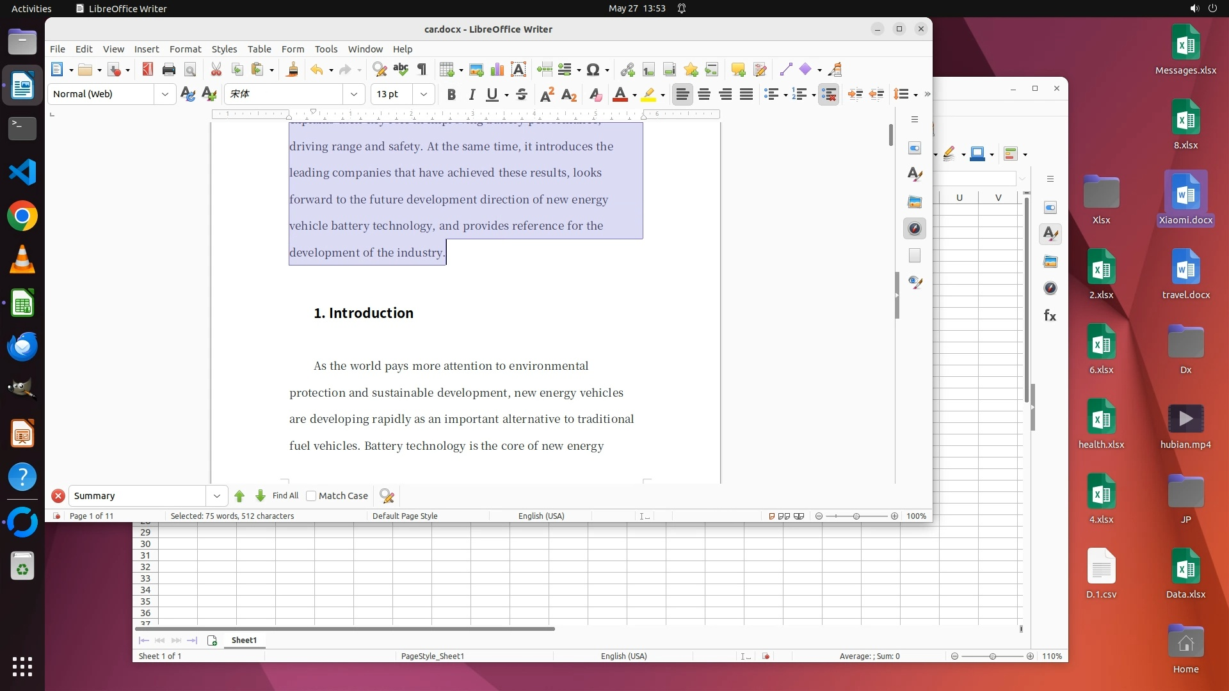Insert a chart from toolbar
The width and height of the screenshot is (1229, 691).
[x=497, y=70]
